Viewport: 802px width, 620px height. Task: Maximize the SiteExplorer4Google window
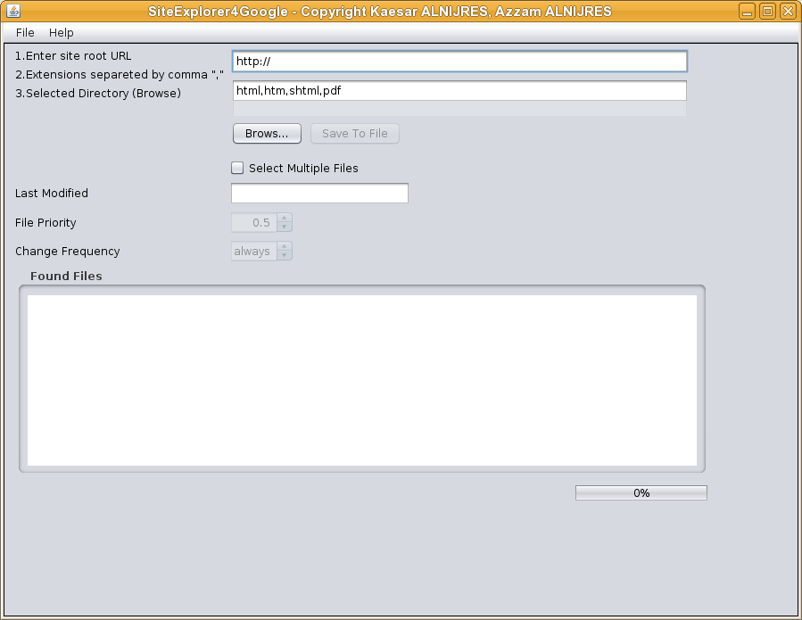pos(767,12)
